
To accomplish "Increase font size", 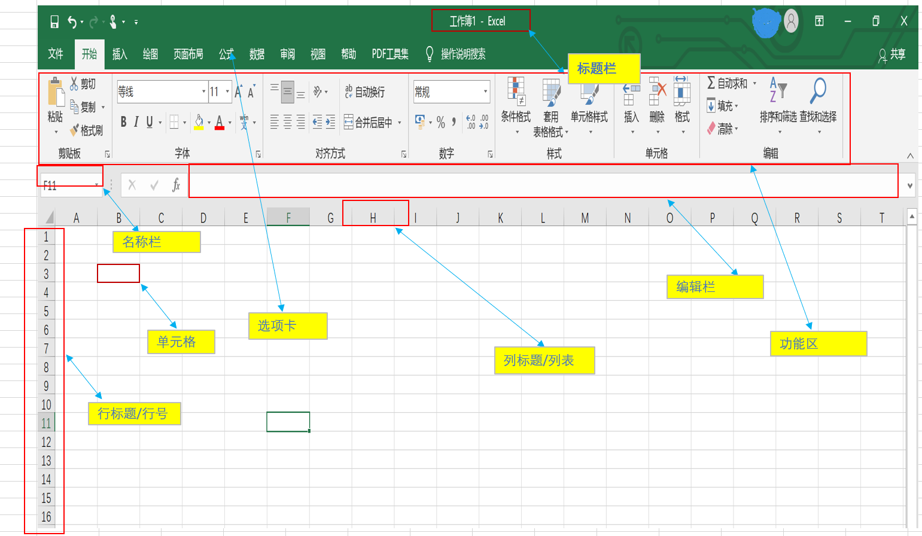I will 238,92.
